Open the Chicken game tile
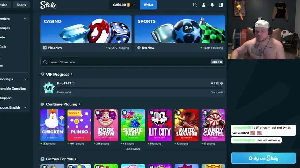Image resolution: width=300 pixels, height=168 pixels. click(52, 125)
